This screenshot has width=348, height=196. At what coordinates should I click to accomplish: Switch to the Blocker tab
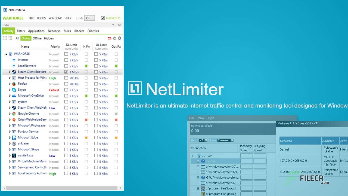pos(79,31)
